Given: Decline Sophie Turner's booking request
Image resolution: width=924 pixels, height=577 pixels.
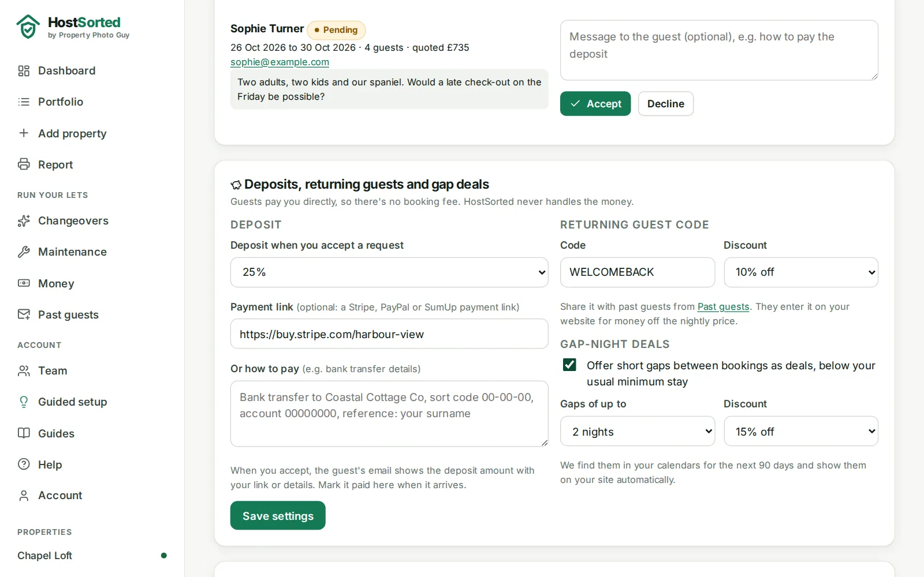Looking at the screenshot, I should click(x=666, y=104).
